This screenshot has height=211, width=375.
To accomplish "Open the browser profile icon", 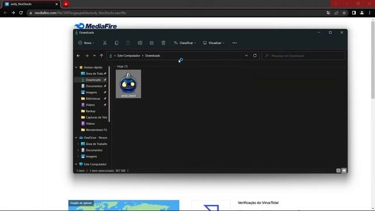I will click(x=362, y=13).
